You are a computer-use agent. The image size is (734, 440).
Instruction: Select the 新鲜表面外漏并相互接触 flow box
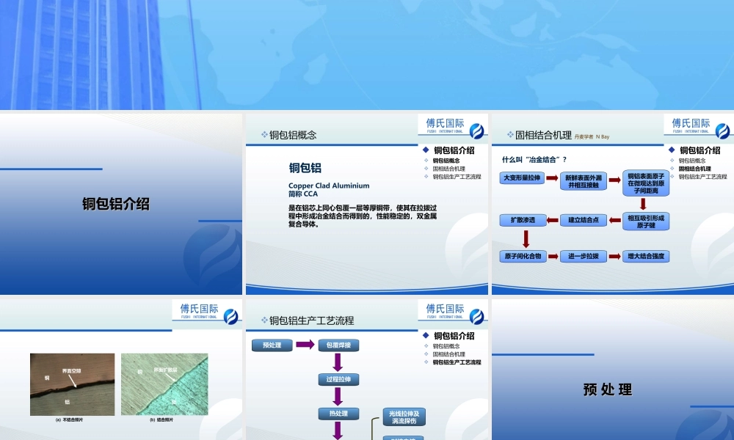pos(584,181)
